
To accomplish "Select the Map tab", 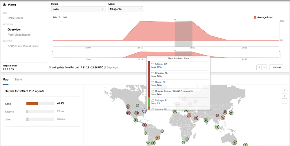I will [6, 80].
